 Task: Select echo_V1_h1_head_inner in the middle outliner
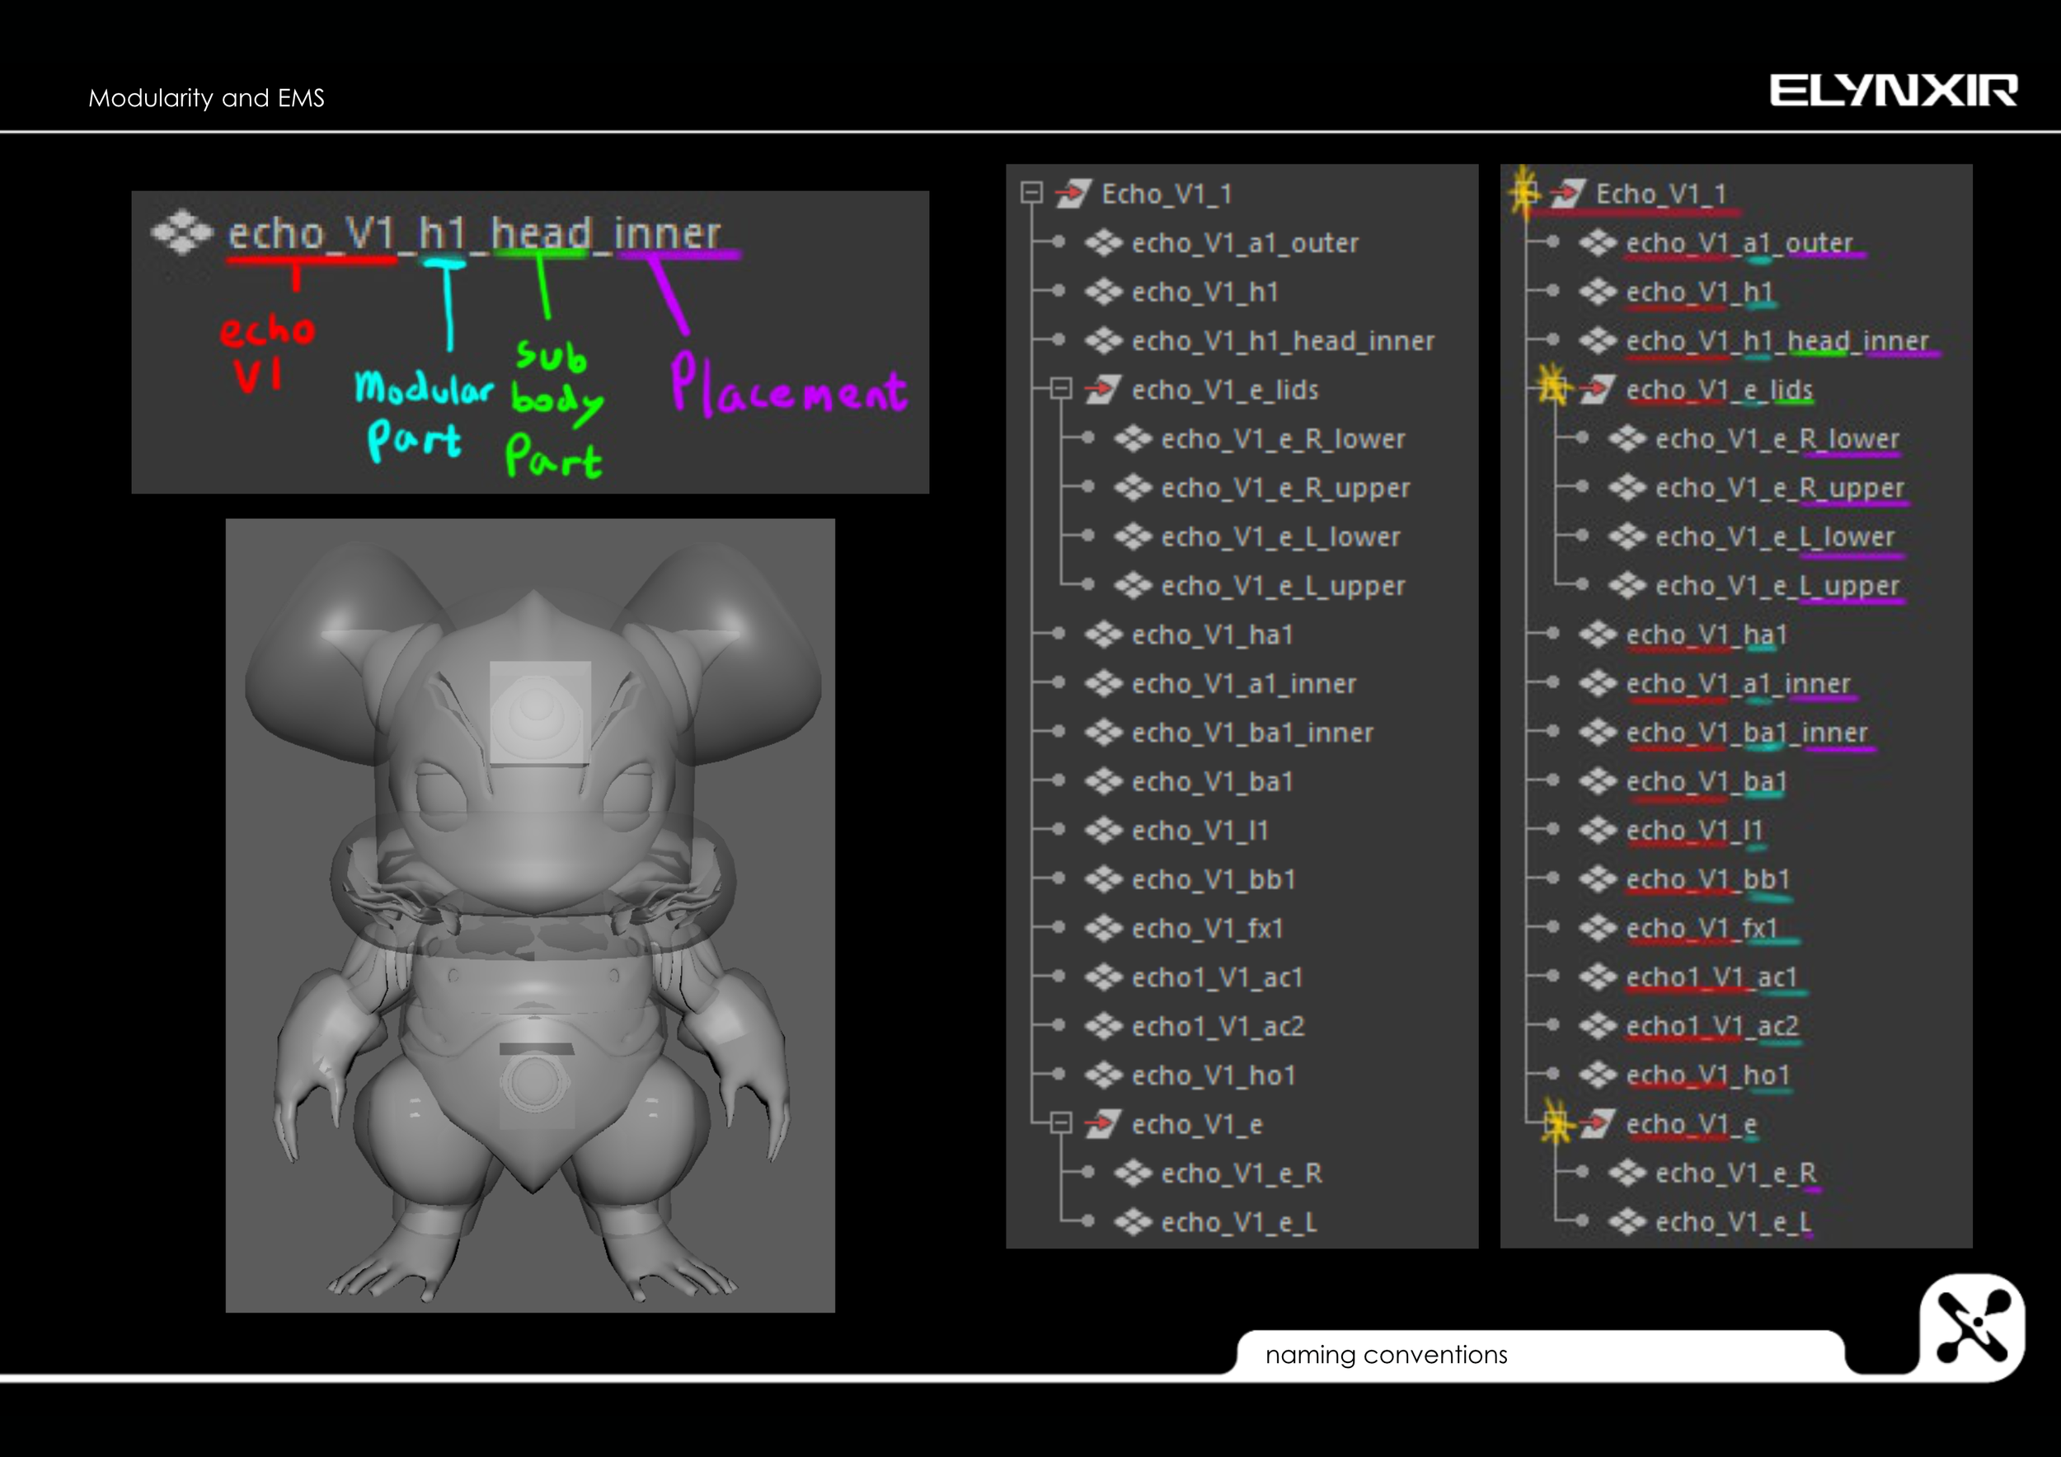[x=1282, y=341]
